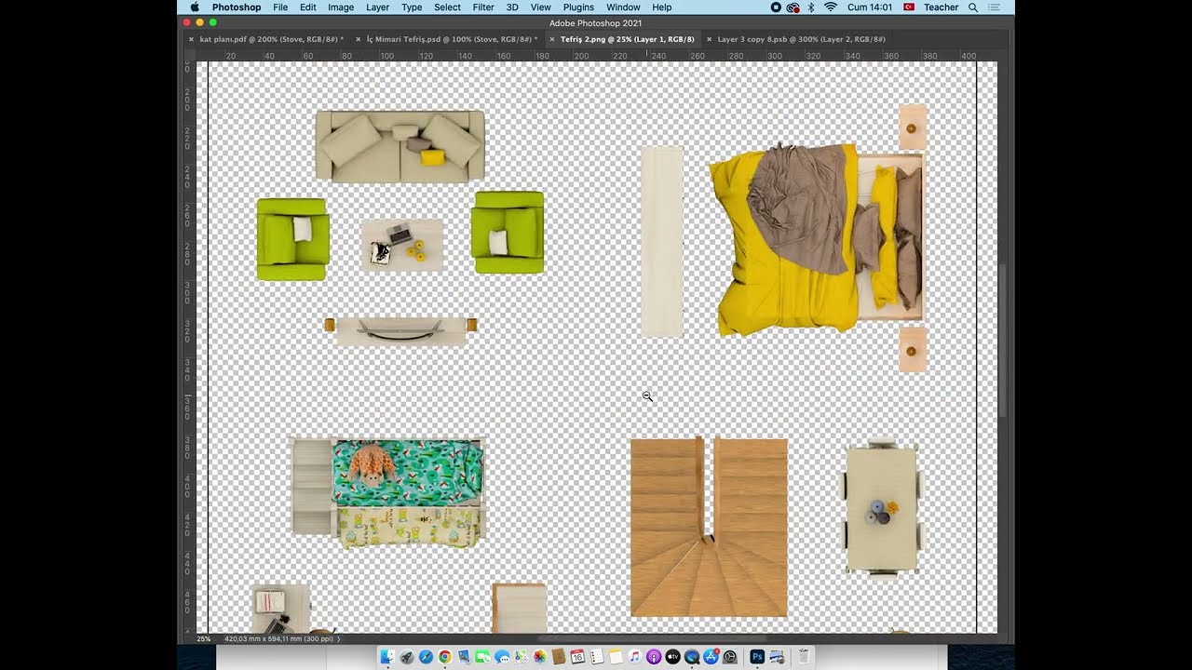Screen dimensions: 1192x670
Task: Click the yellow bed on canvas
Action: pyautogui.click(x=817, y=238)
